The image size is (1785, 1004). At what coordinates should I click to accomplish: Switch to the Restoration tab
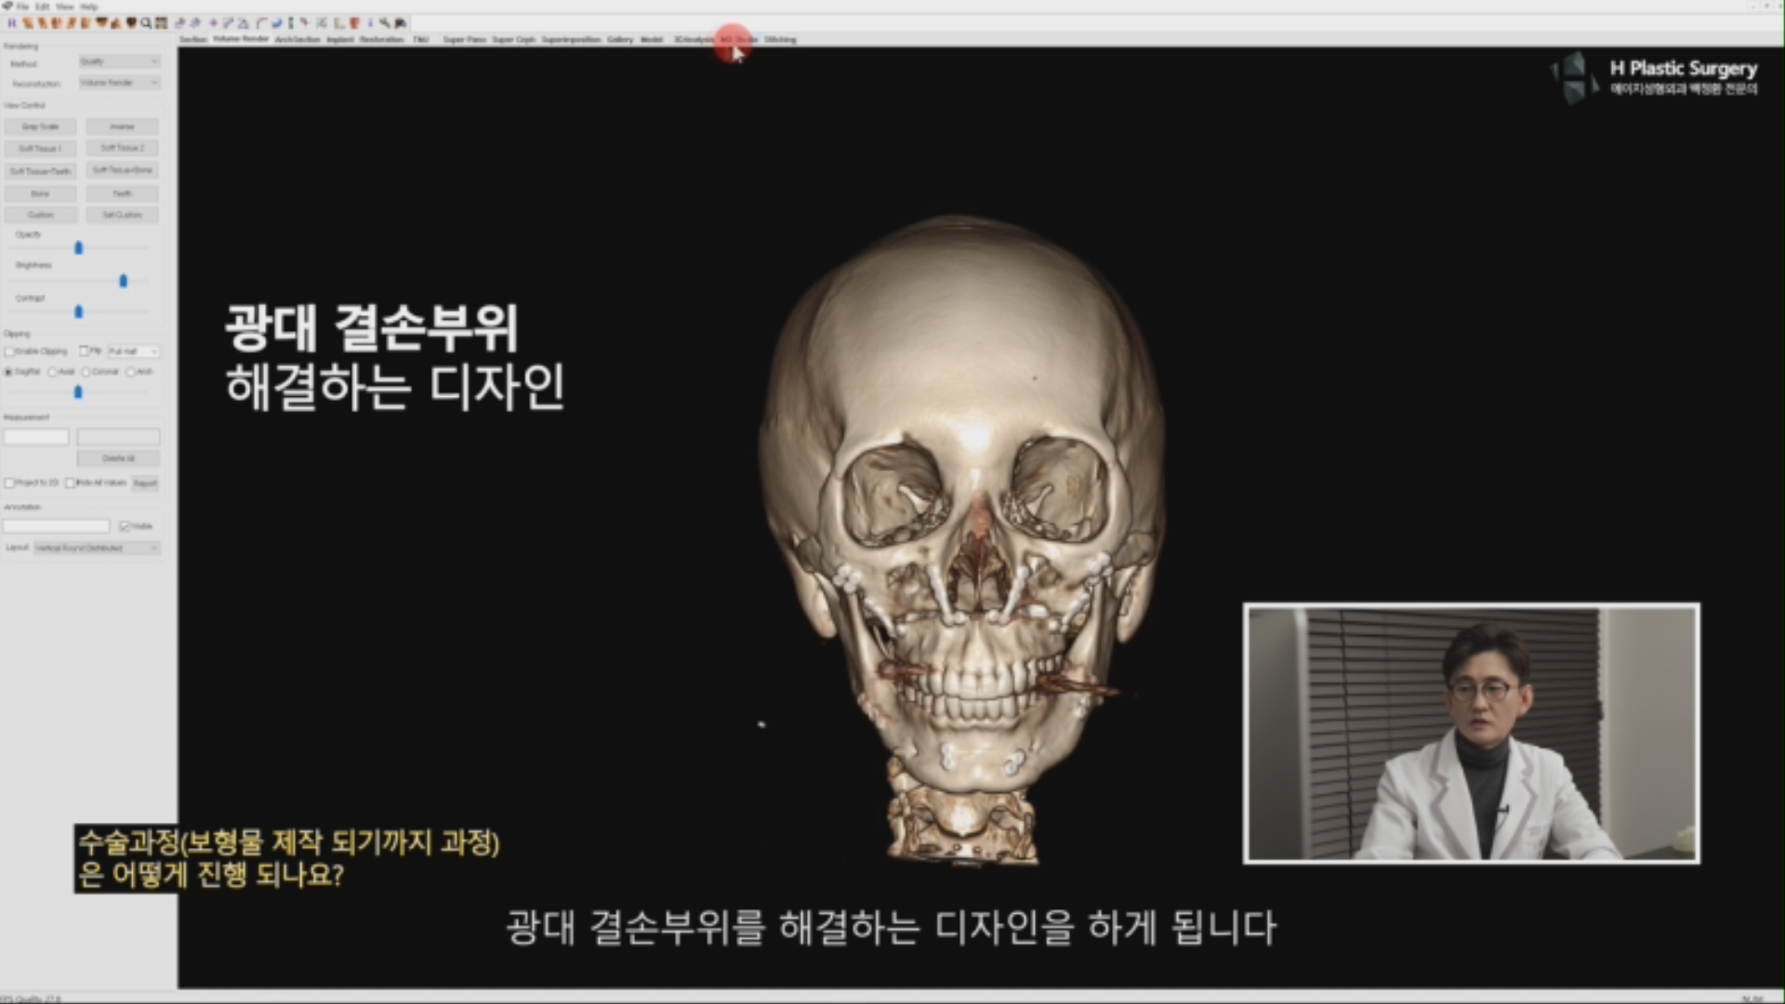382,39
